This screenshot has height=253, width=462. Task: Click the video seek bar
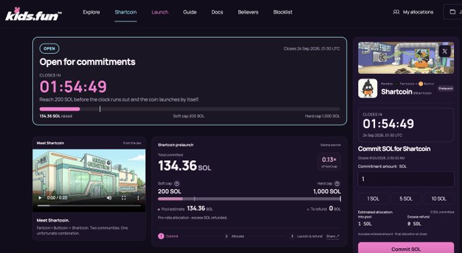point(89,206)
